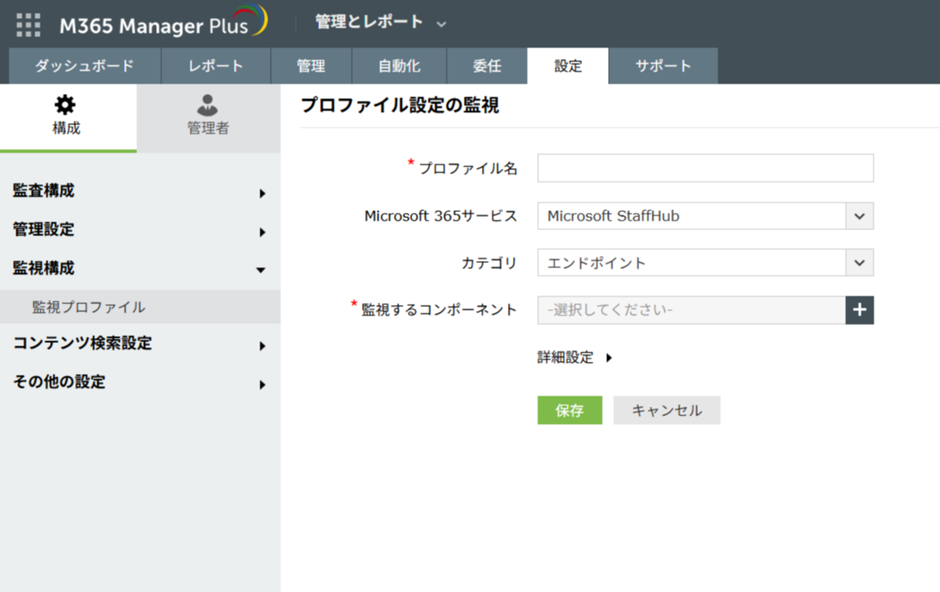Switch to the ダッシュボード tab

[x=85, y=66]
